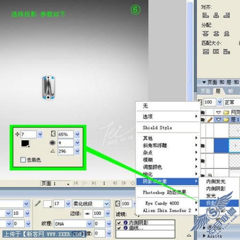Expand the Assets panel
Image resolution: width=240 pixels, height=240 pixels.
(x=204, y=236)
